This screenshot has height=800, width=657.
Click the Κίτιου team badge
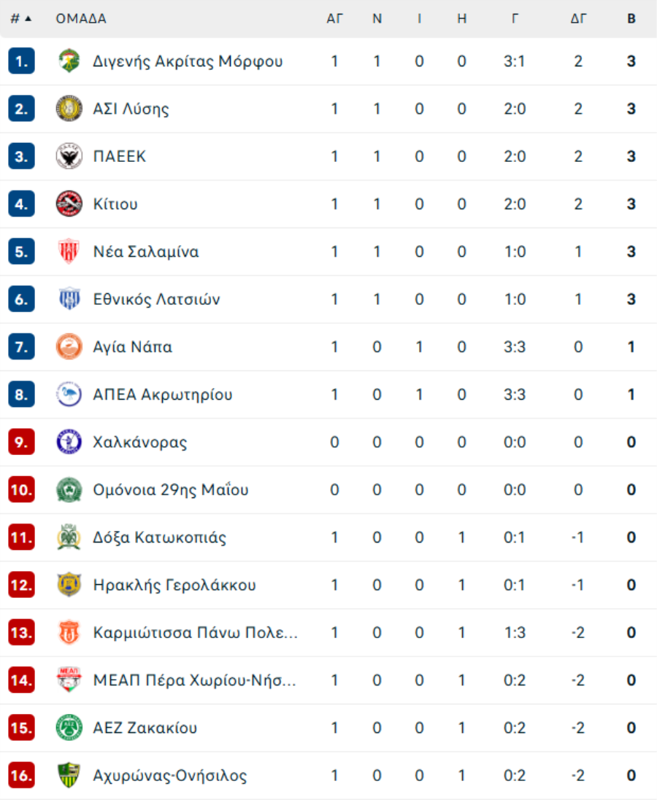(x=69, y=204)
